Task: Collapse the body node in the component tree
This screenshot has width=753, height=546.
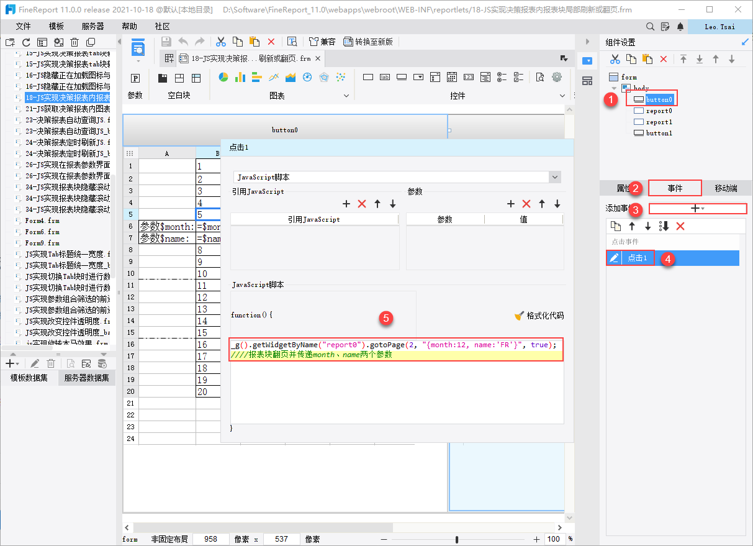Action: tap(615, 88)
